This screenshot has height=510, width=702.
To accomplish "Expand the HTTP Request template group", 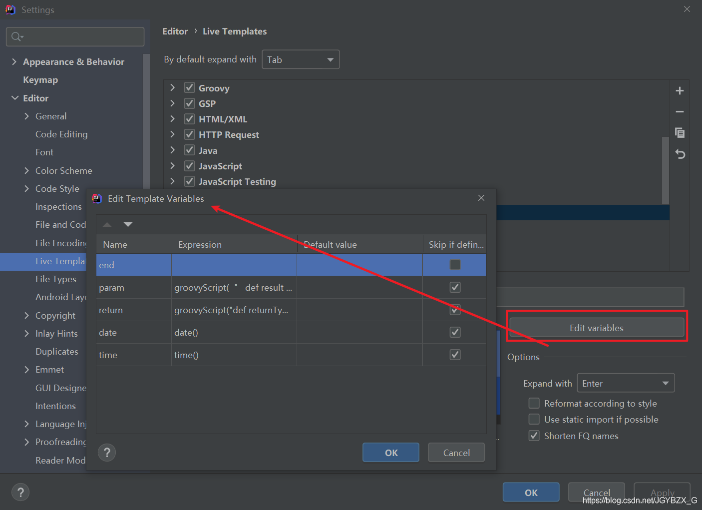I will click(x=172, y=134).
